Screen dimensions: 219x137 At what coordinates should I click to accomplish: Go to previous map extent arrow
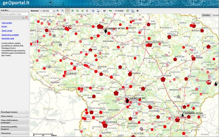(83, 11)
